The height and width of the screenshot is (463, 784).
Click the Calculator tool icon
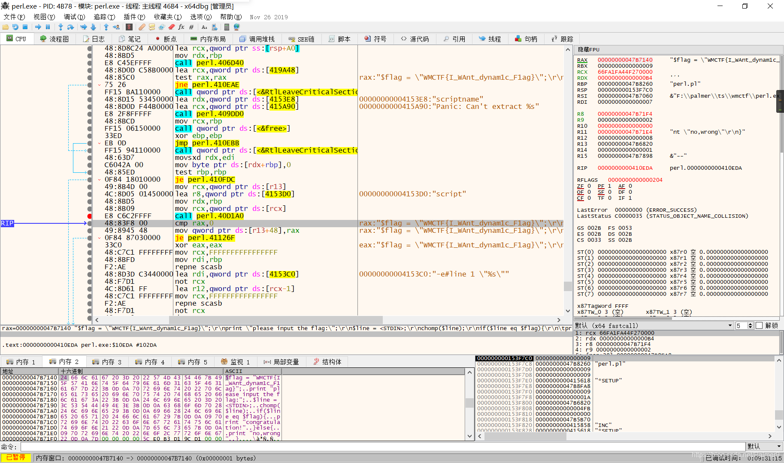coord(227,27)
